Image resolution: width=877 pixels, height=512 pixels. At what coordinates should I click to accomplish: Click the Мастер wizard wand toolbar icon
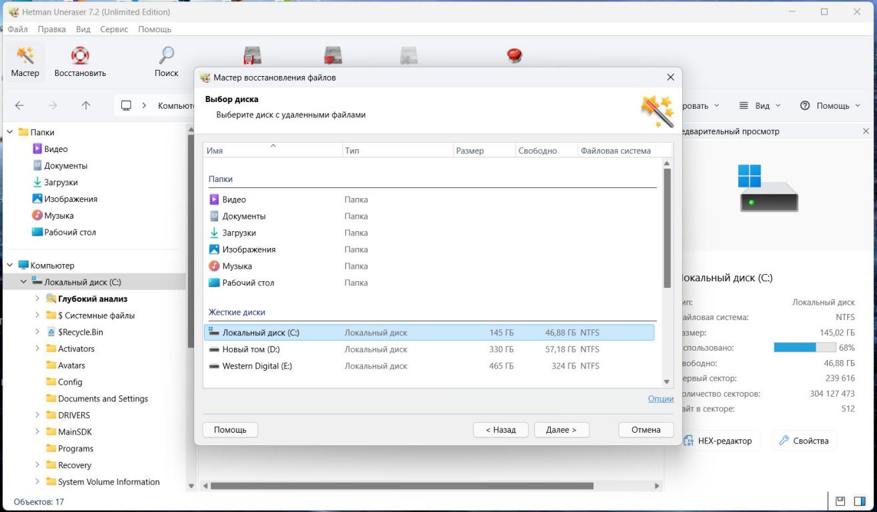point(25,57)
